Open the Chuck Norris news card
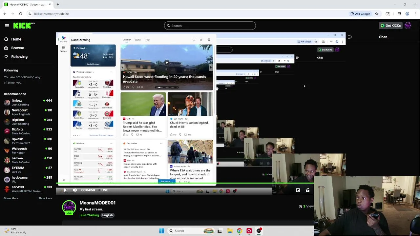The height and width of the screenshot is (236, 420). pos(190,114)
